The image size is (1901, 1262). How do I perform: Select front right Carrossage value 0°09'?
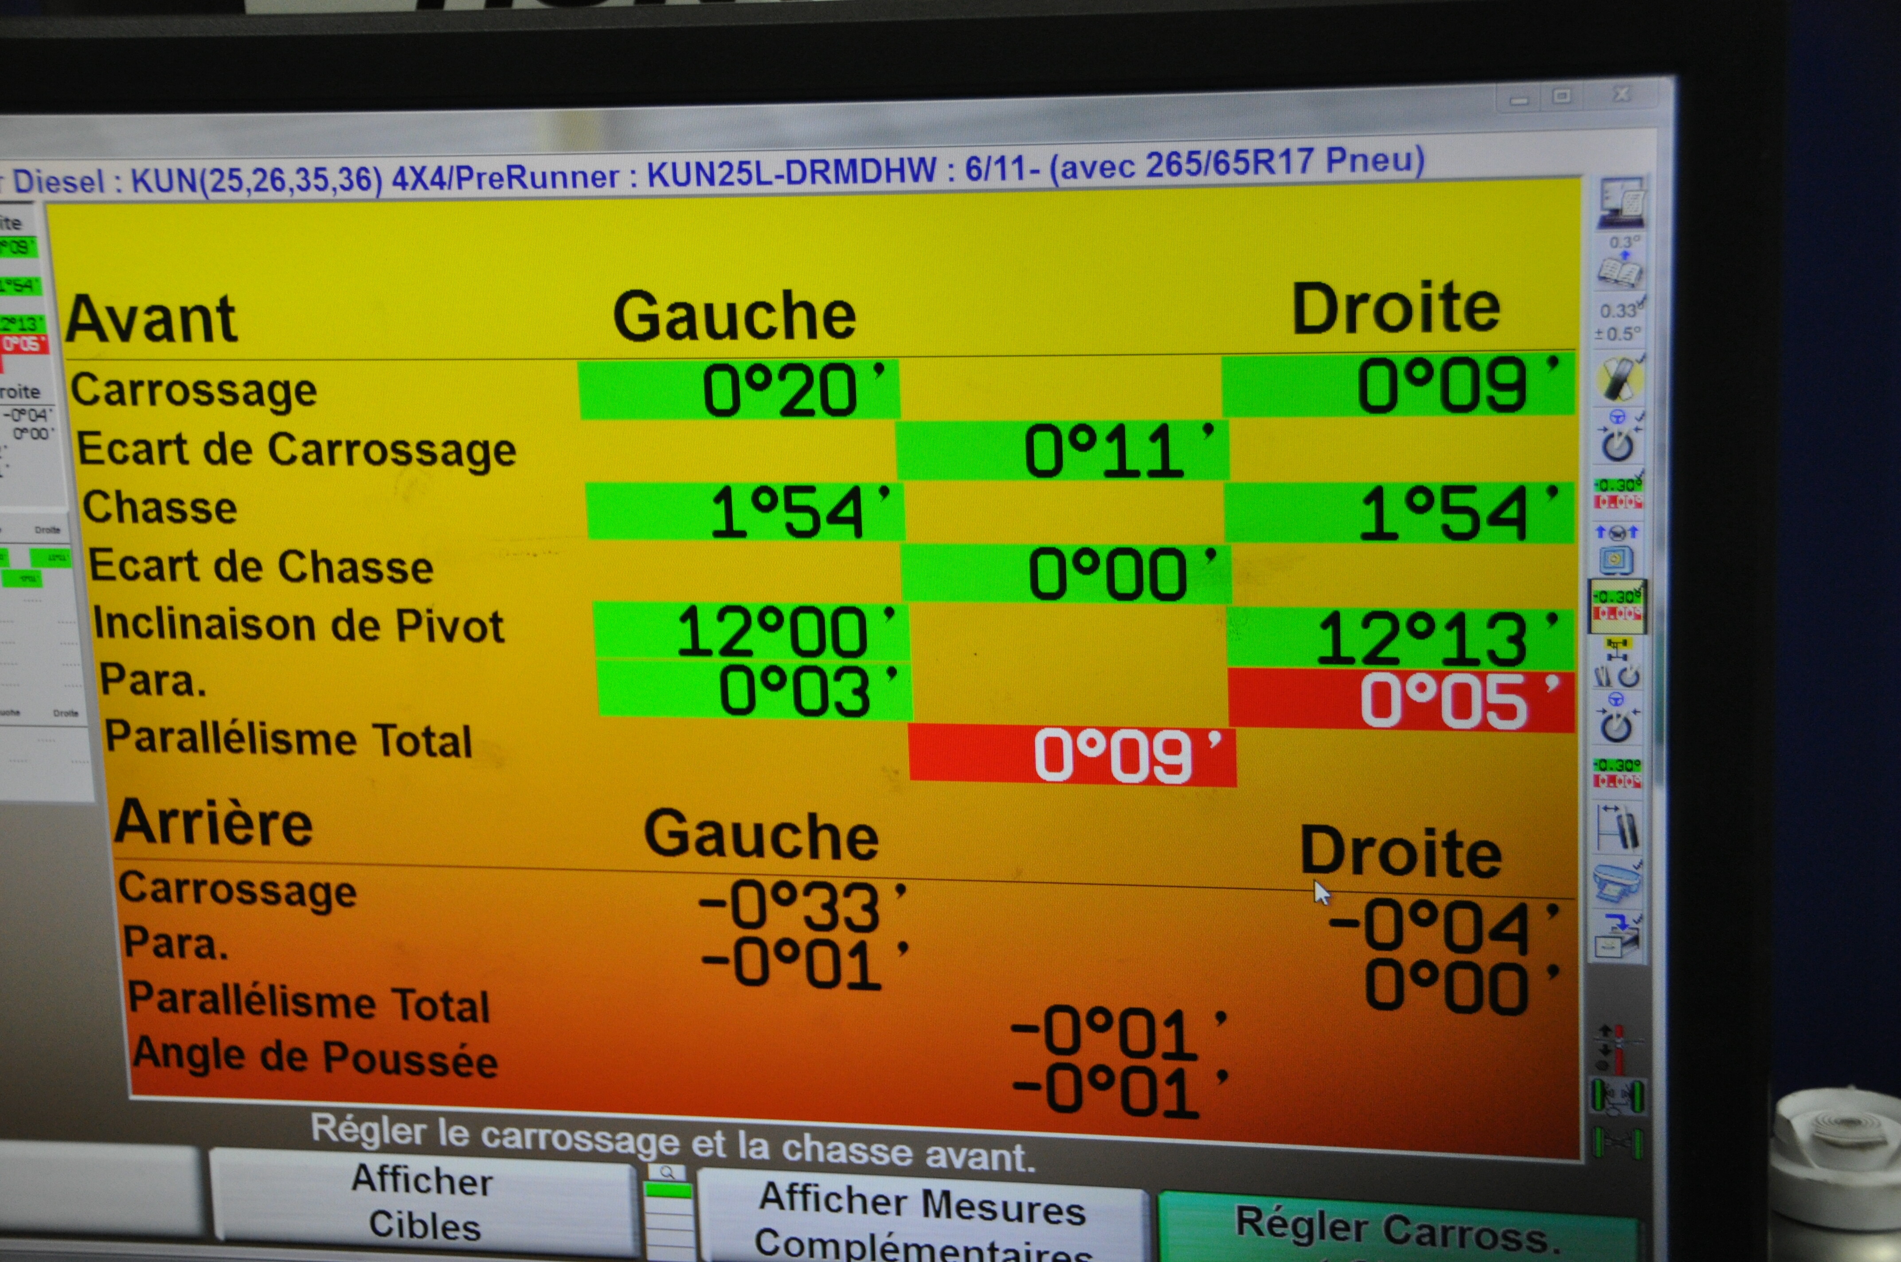click(x=1398, y=385)
